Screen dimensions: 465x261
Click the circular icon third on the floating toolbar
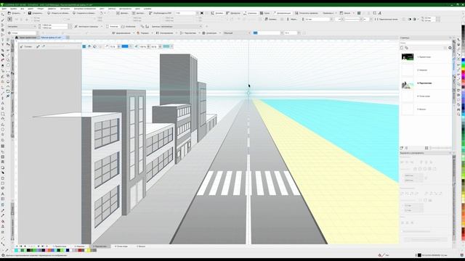(94, 46)
